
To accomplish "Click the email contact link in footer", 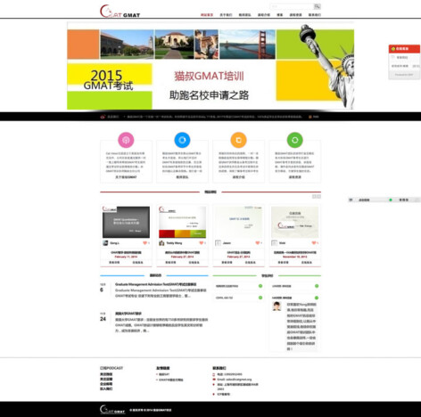I will (x=235, y=380).
